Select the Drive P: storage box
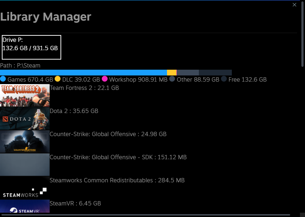The width and height of the screenshot is (305, 217). pos(32,47)
